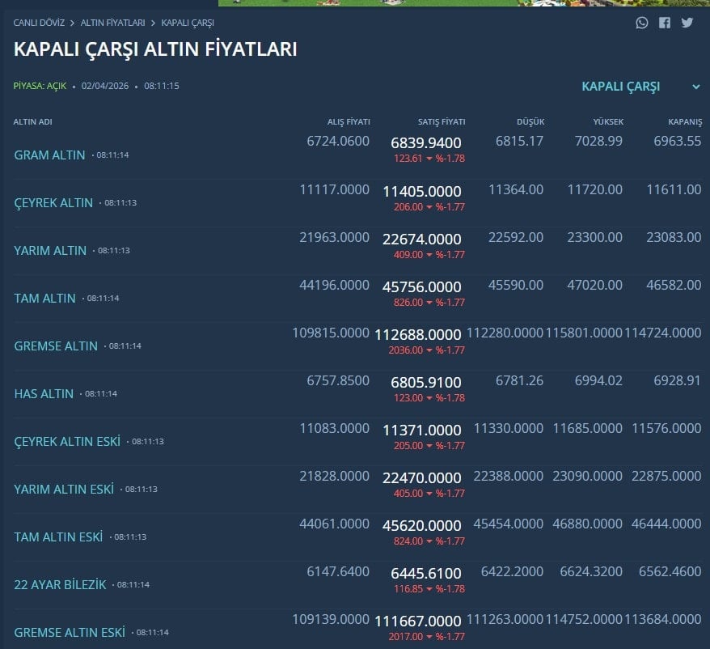Expand the Kapalı Çarşı dropdown chevron
The width and height of the screenshot is (710, 649).
695,87
